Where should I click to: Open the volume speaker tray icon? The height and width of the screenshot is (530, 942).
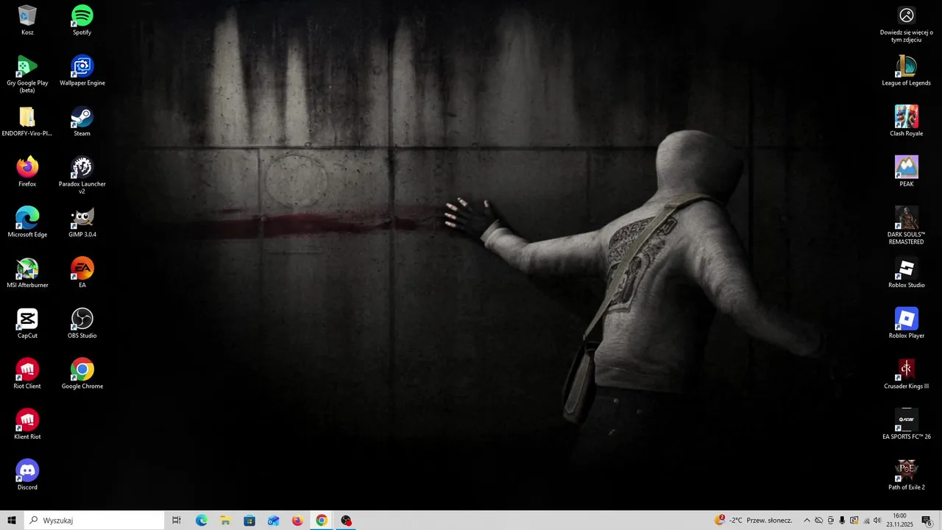(877, 520)
